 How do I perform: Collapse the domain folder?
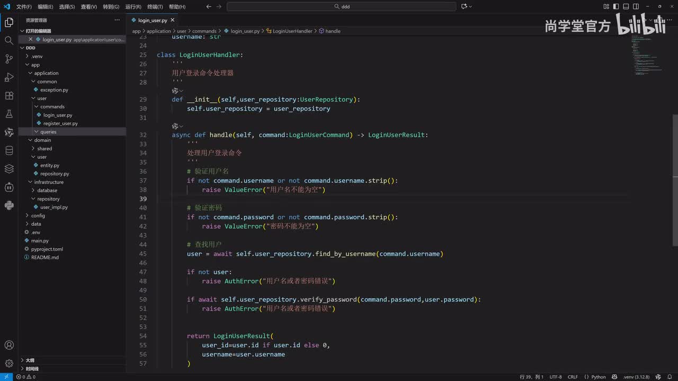pyautogui.click(x=42, y=140)
